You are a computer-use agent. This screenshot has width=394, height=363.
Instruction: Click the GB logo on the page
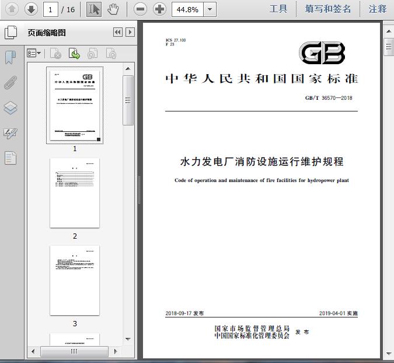[x=322, y=53]
